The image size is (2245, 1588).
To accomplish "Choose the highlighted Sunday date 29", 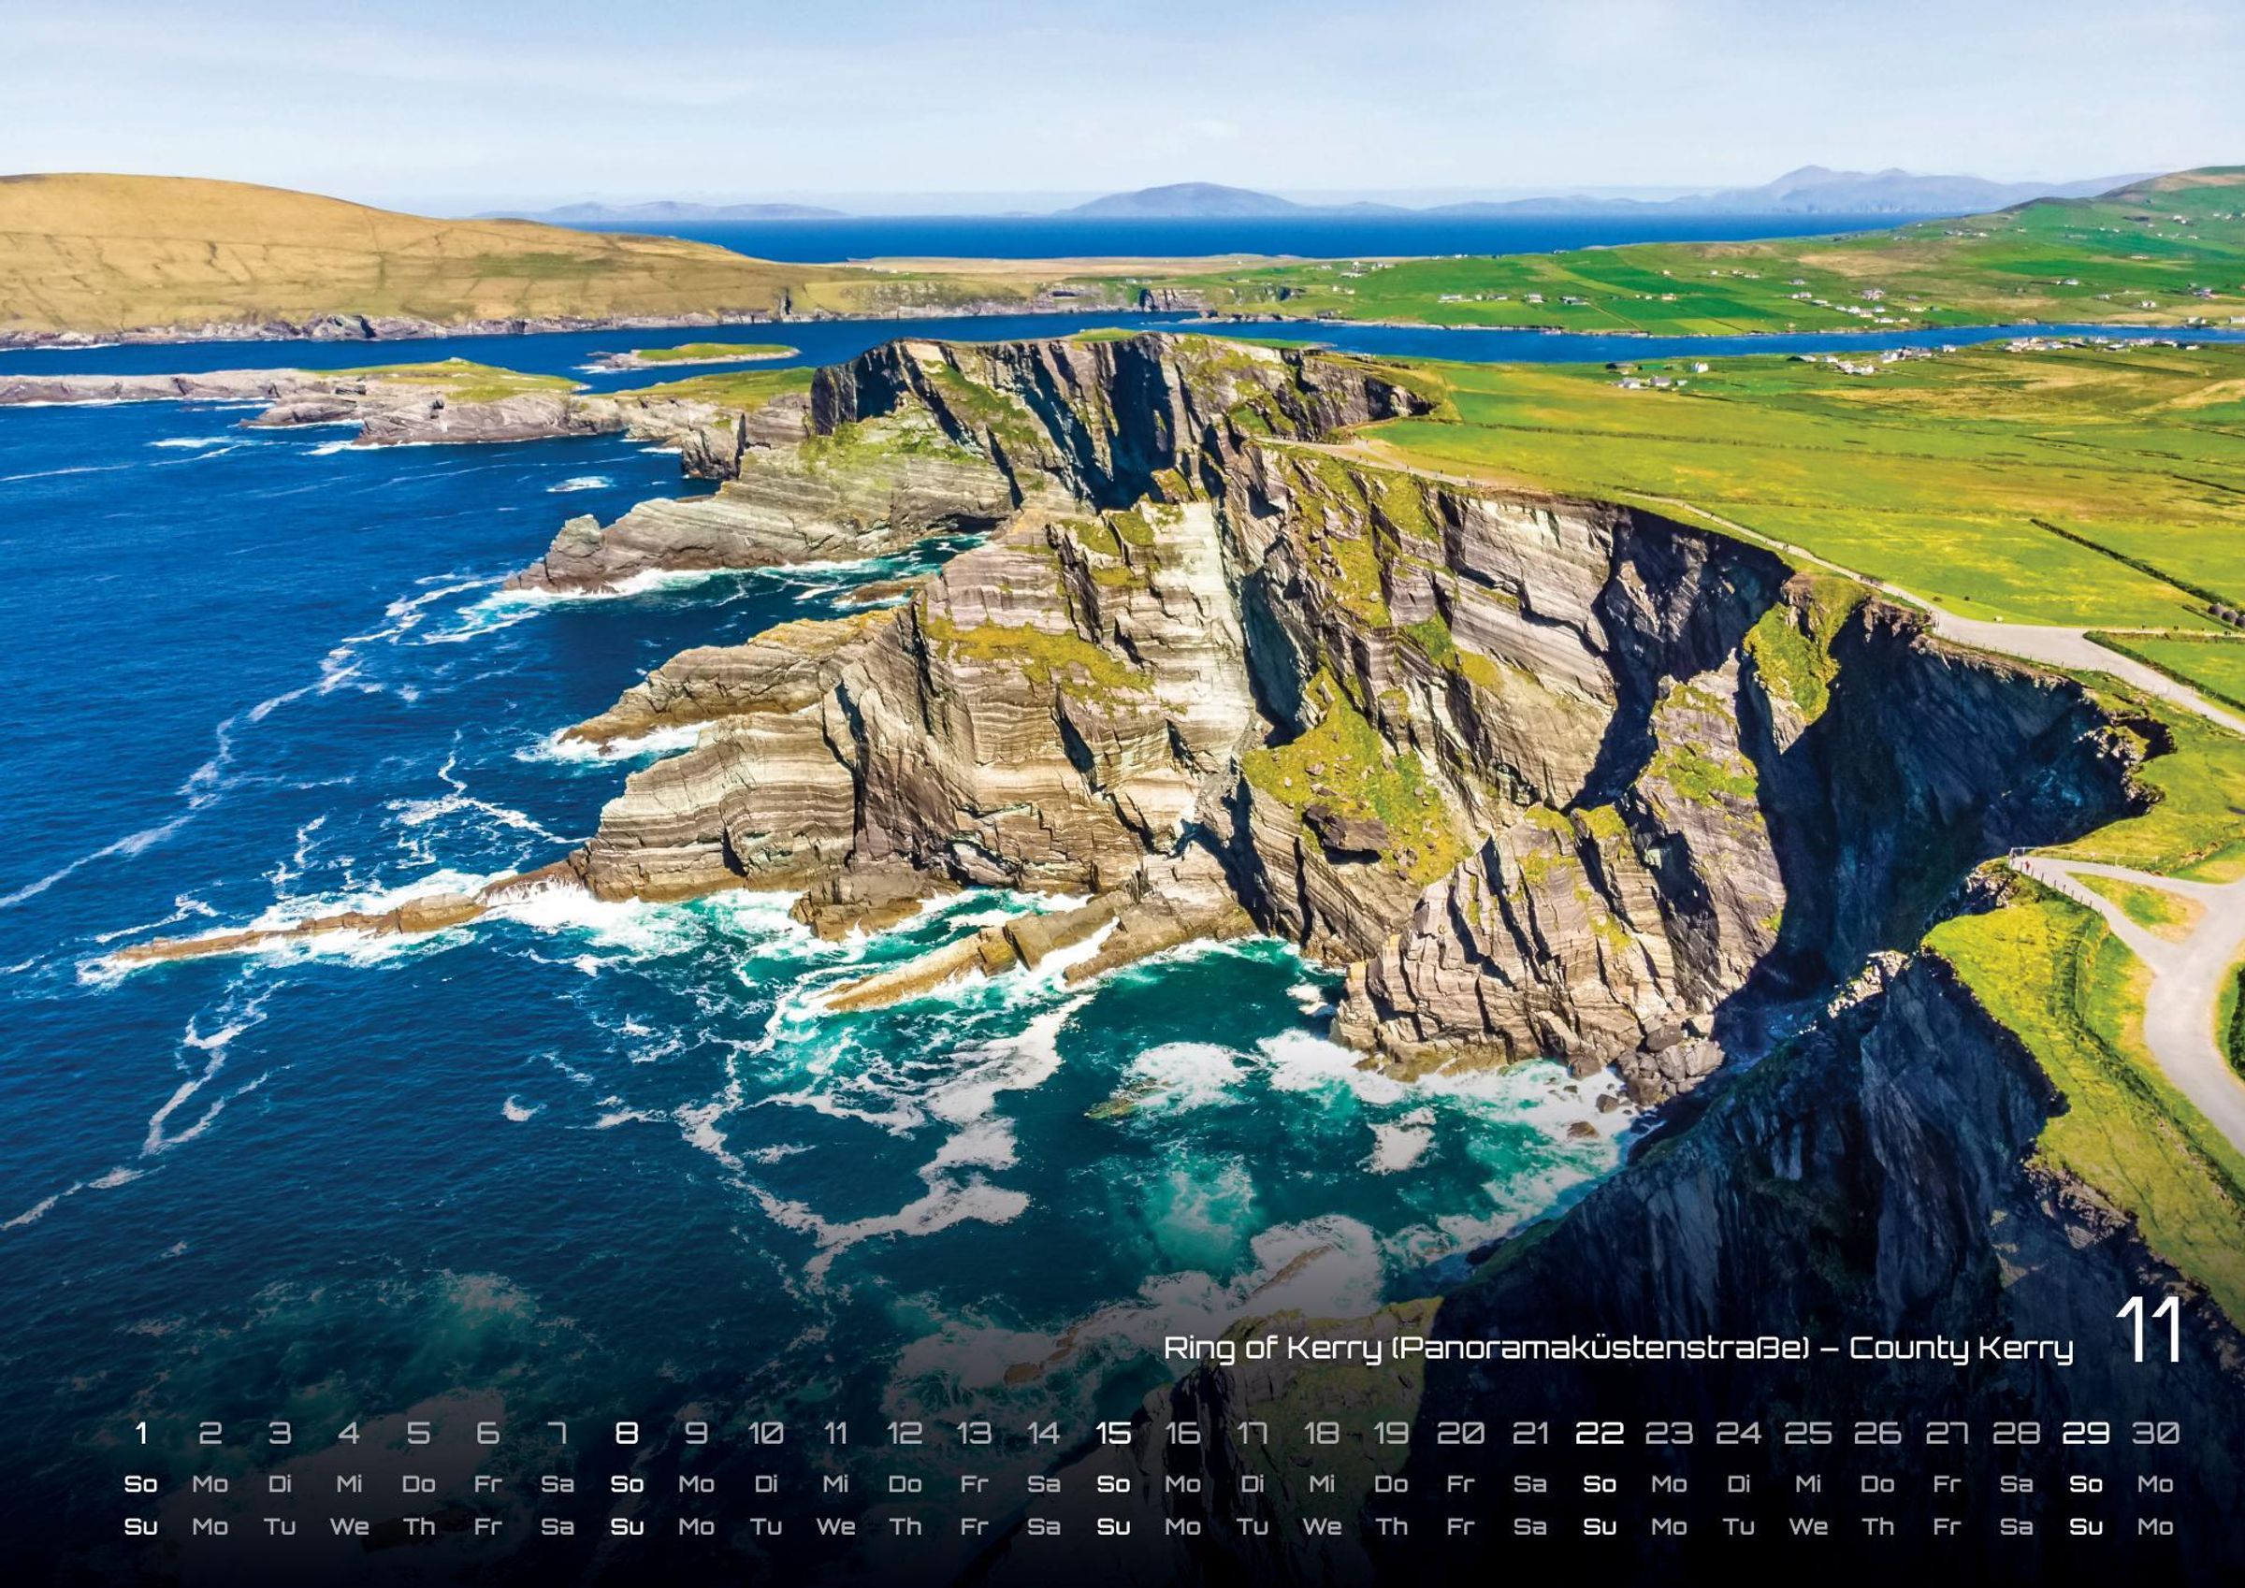I will coord(2085,1434).
